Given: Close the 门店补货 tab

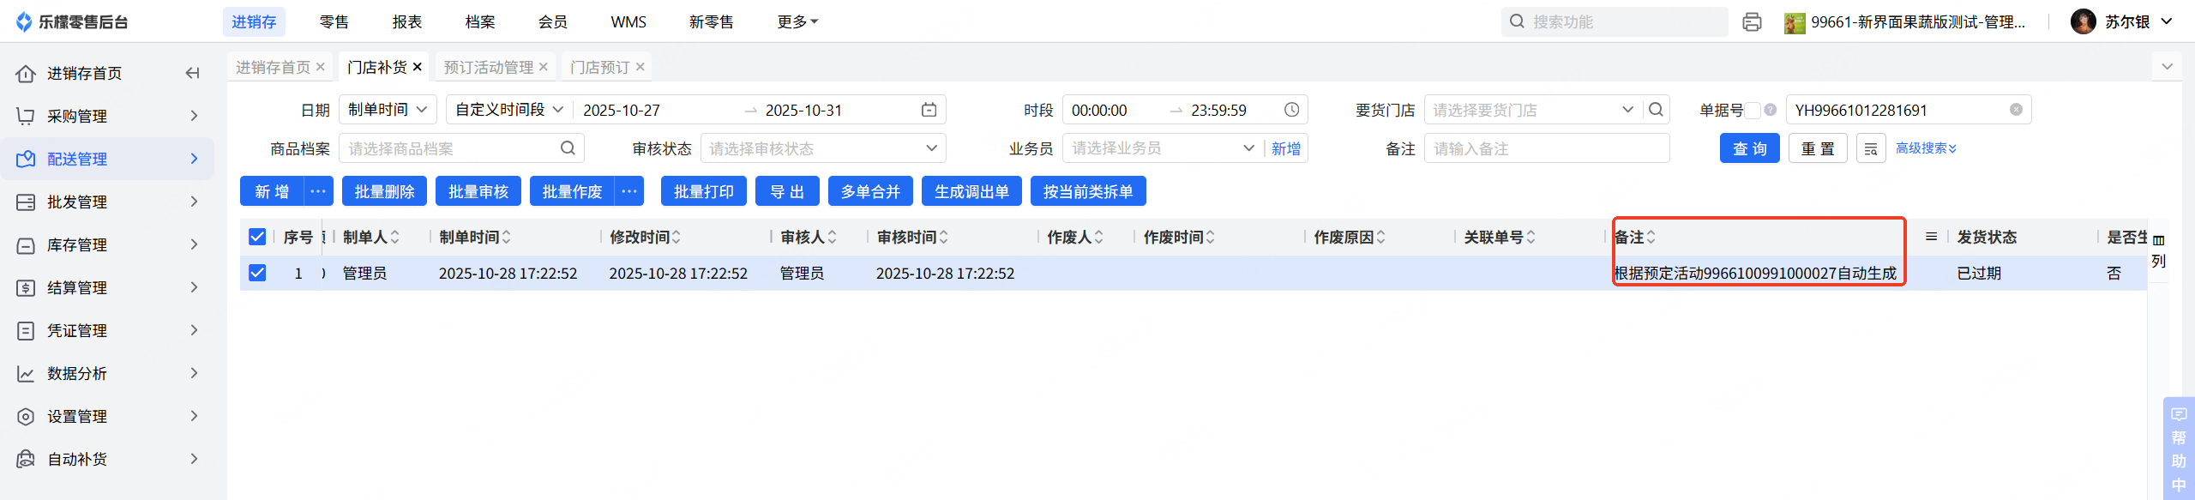Looking at the screenshot, I should click(418, 67).
